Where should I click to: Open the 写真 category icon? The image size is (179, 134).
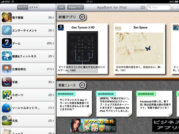point(7,82)
